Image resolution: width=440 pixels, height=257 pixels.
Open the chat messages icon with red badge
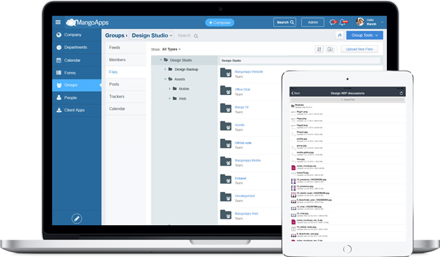333,22
